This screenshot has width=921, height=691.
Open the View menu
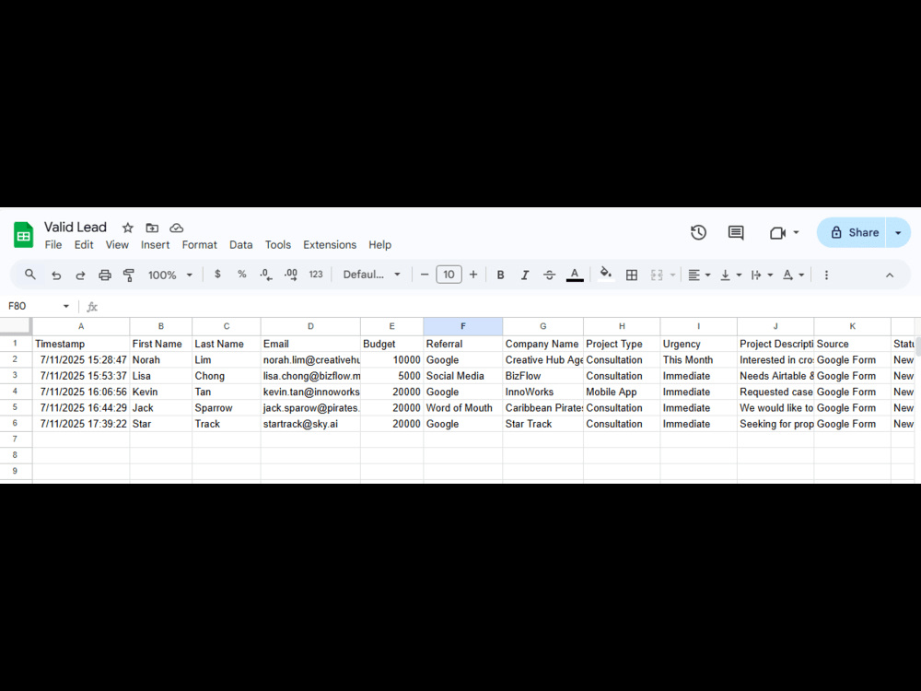pos(117,245)
